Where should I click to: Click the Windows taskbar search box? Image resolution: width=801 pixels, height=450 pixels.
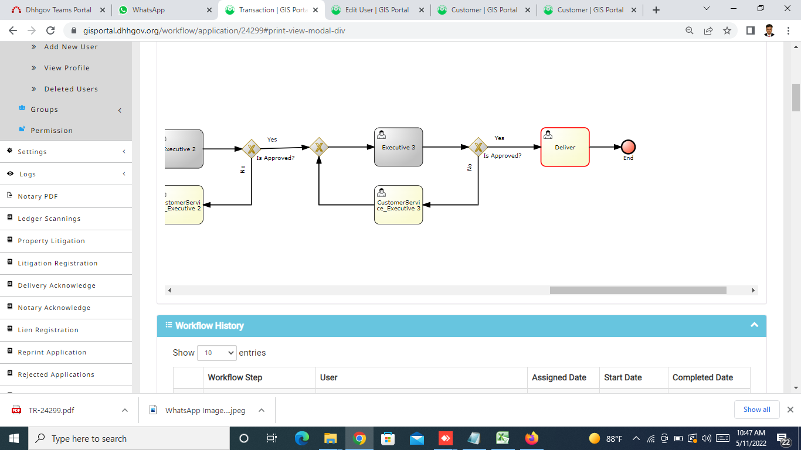pos(128,438)
